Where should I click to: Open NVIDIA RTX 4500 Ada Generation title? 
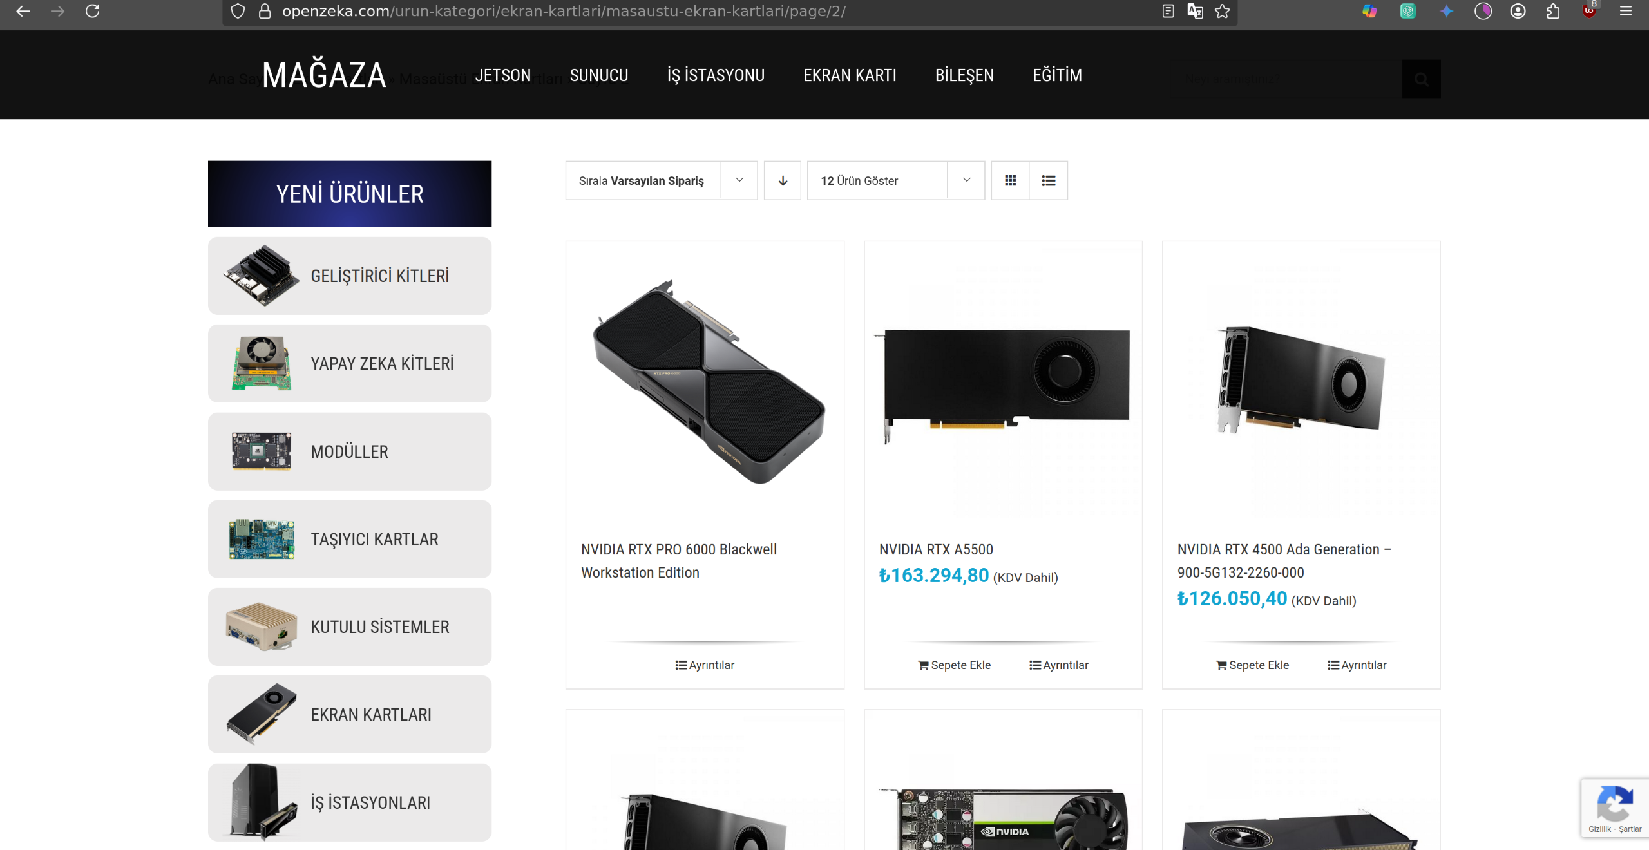1284,561
